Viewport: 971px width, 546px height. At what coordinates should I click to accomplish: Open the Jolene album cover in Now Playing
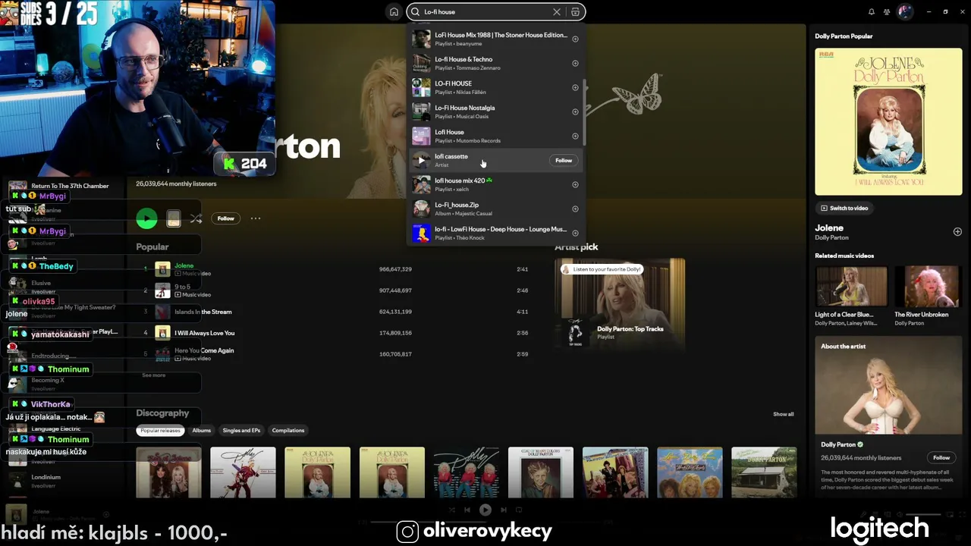click(888, 122)
